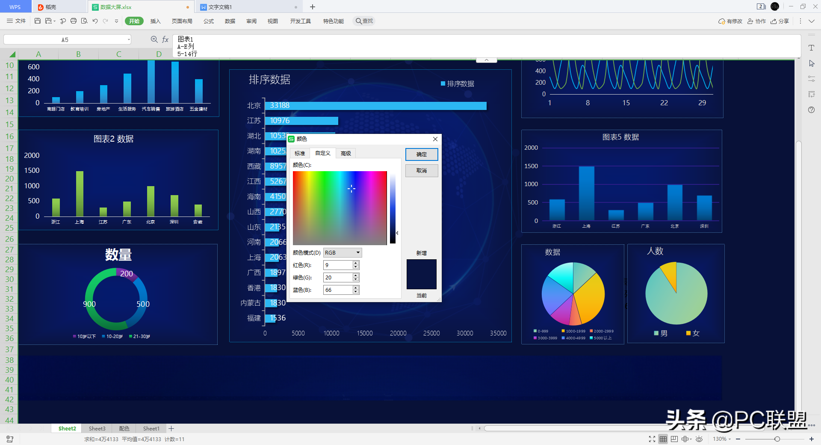Click the Undo arrow

point(95,21)
